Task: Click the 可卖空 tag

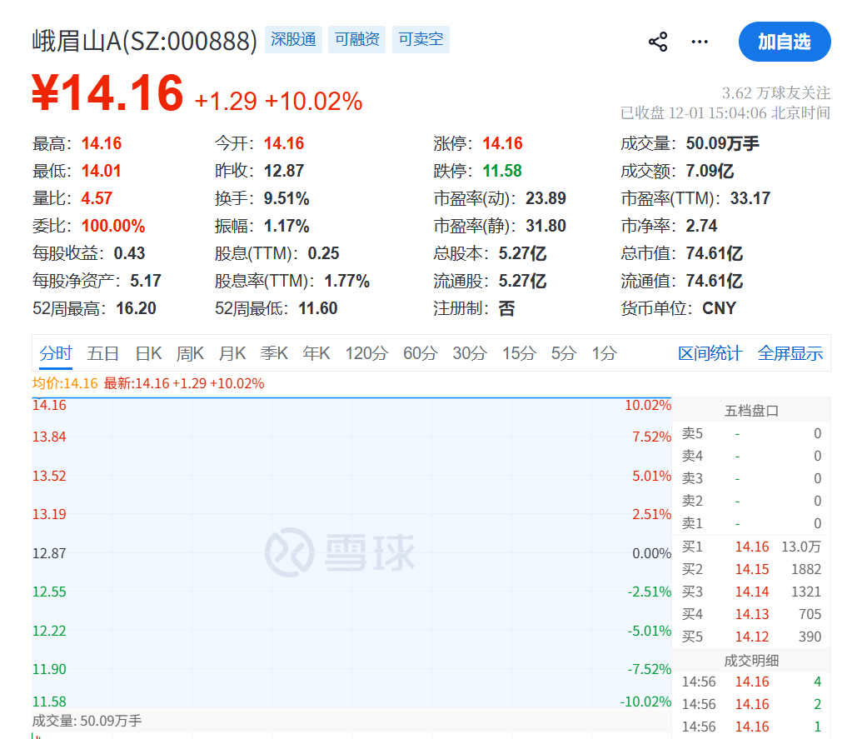Action: 421,39
